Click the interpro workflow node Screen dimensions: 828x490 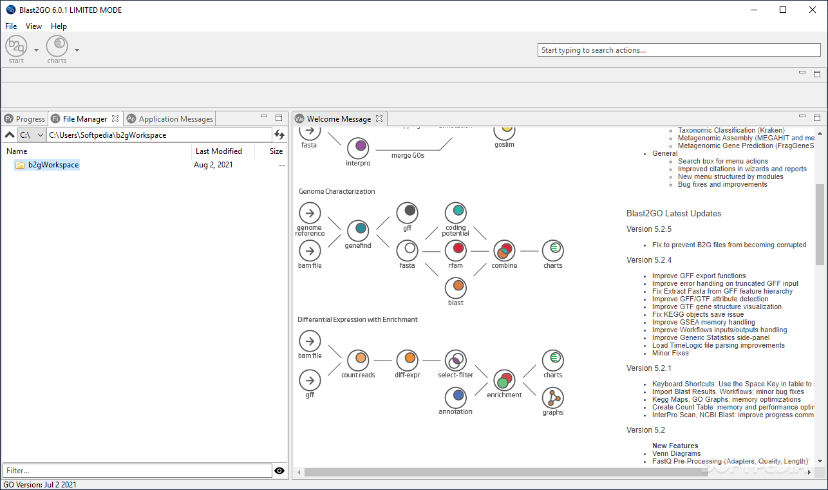358,147
